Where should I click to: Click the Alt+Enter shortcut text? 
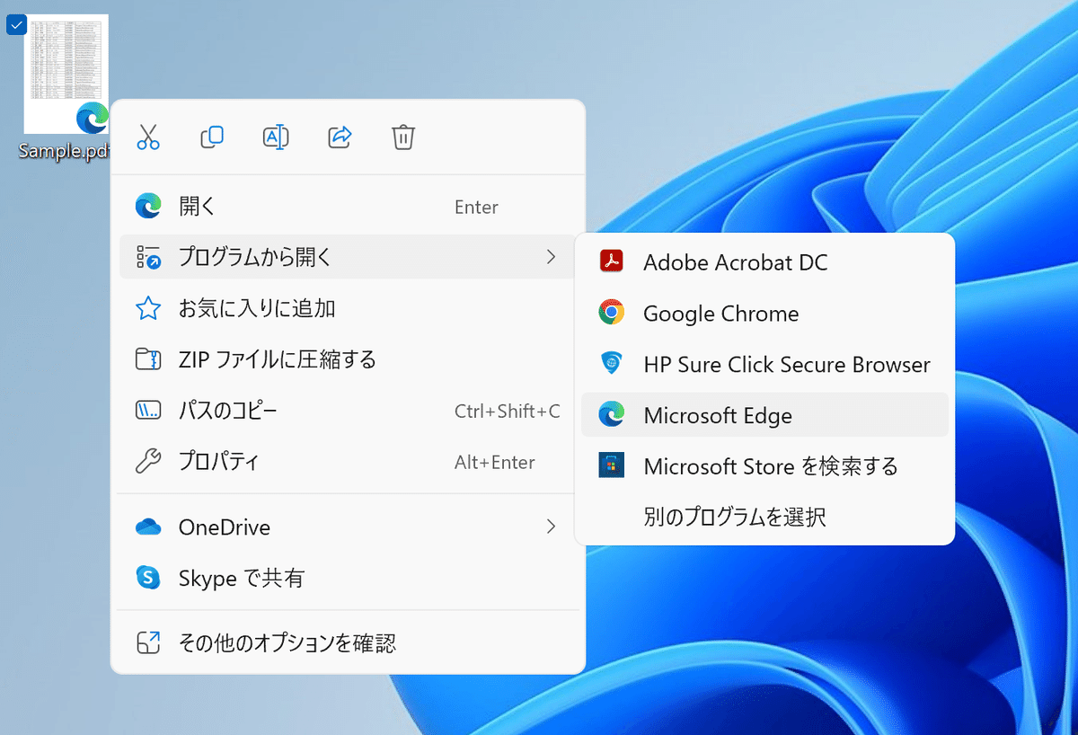point(495,463)
